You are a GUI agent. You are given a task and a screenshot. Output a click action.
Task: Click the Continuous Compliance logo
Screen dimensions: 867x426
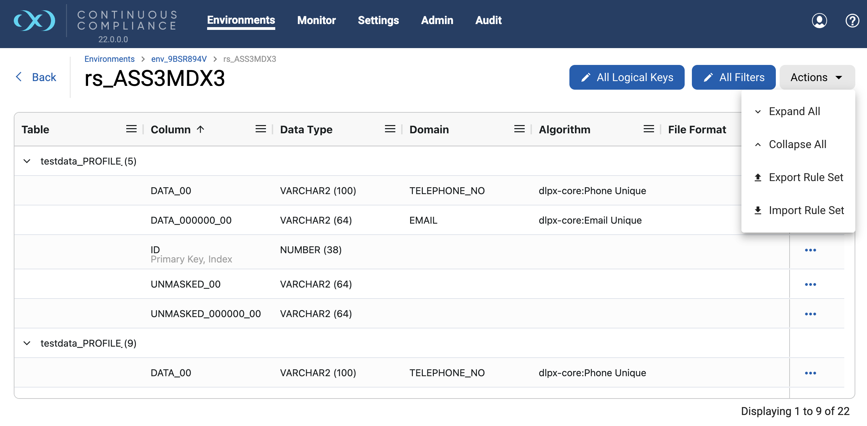pos(34,21)
